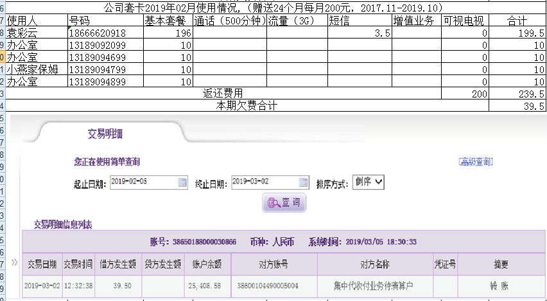The height and width of the screenshot is (301, 547).
Task: Click the 起止日期 date input field
Action: point(143,183)
